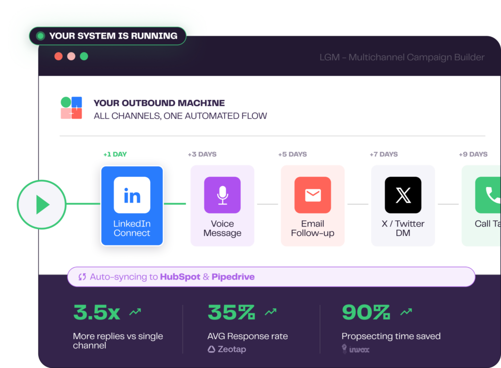501x368 pixels.
Task: Click the Zeotap logo under response rate
Action: click(x=227, y=349)
